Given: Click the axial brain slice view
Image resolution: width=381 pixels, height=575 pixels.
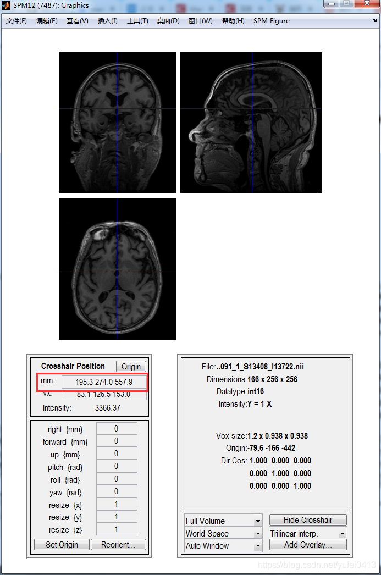Looking at the screenshot, I should pos(117,269).
